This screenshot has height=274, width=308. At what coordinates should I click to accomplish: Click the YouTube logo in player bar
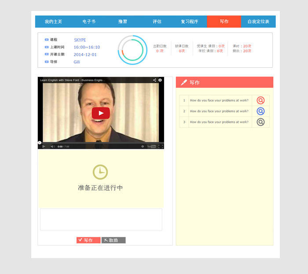pyautogui.click(x=151, y=146)
